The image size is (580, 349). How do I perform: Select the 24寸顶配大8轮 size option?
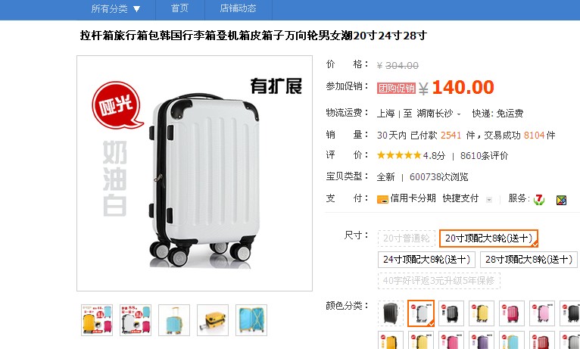point(426,260)
